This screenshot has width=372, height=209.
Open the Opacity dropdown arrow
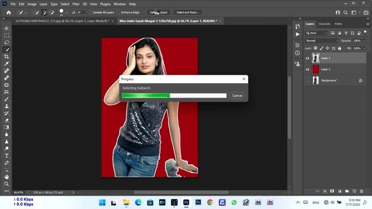pos(364,41)
